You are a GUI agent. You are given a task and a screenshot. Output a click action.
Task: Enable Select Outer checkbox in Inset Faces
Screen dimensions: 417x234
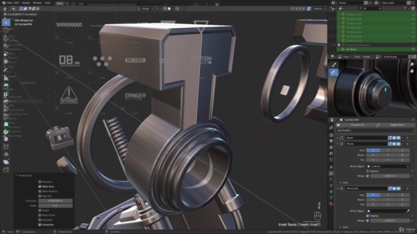[x=40, y=215]
